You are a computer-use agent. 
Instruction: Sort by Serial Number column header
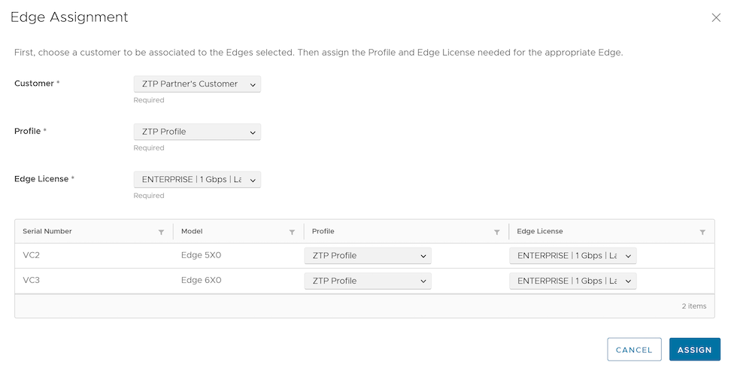47,232
